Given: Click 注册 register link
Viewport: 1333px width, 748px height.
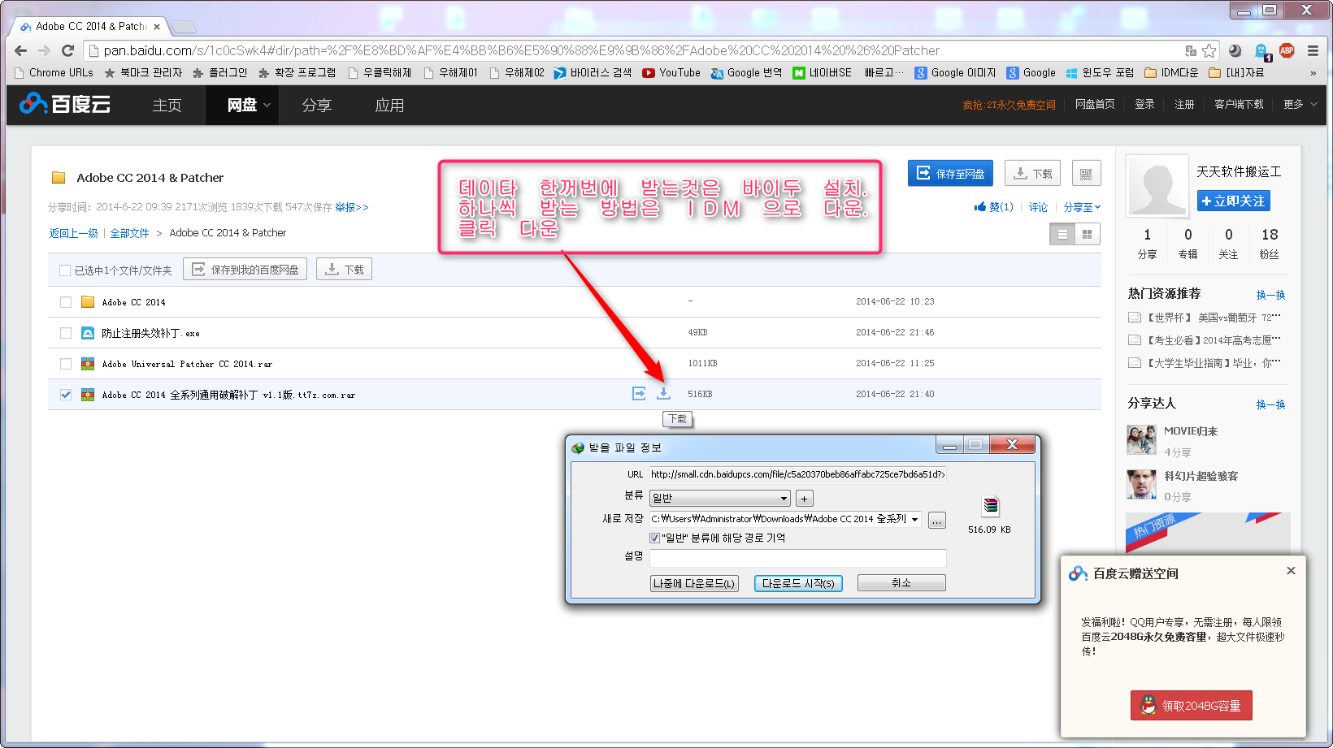Looking at the screenshot, I should pyautogui.click(x=1184, y=104).
